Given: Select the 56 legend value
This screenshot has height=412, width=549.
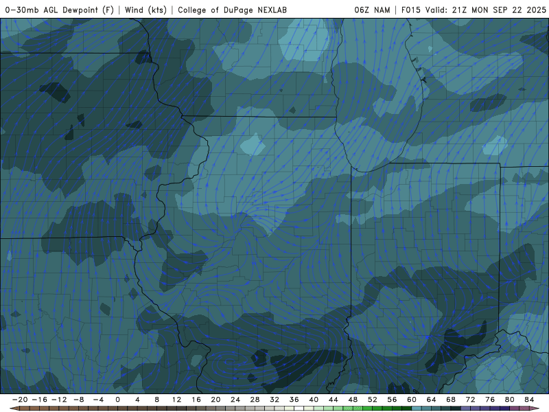Looking at the screenshot, I should [x=392, y=400].
